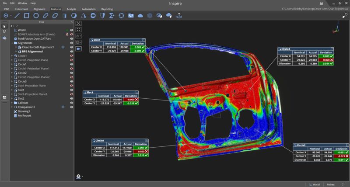The width and height of the screenshot is (350, 187).
Task: Select the Ellipse feature tool
Action: 55,16
